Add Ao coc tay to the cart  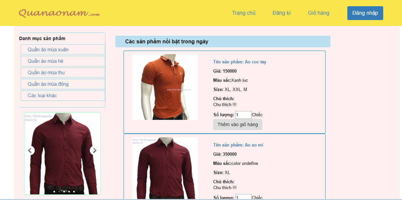click(x=238, y=124)
